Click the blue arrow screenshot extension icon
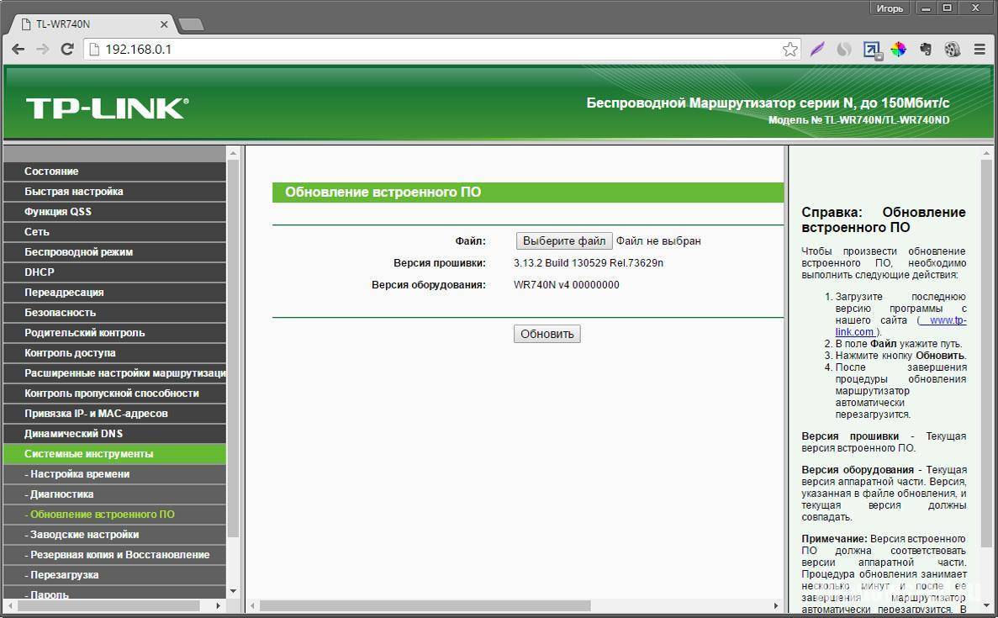998x618 pixels. [x=872, y=50]
